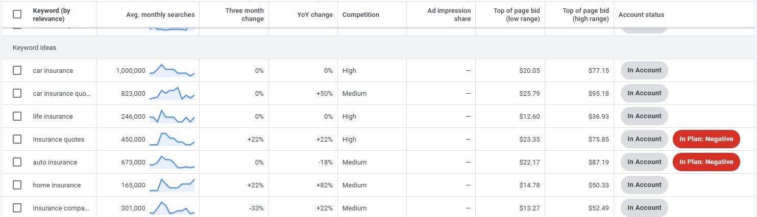Click the auto insurance trend sparkline

[172, 162]
